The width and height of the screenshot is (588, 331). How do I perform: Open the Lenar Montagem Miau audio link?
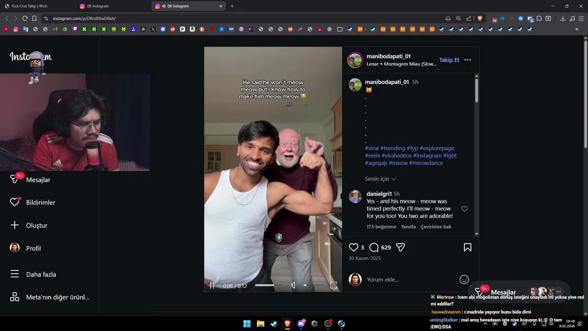pos(401,64)
